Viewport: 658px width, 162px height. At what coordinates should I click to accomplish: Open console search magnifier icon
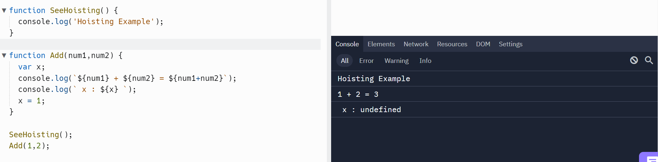(649, 60)
